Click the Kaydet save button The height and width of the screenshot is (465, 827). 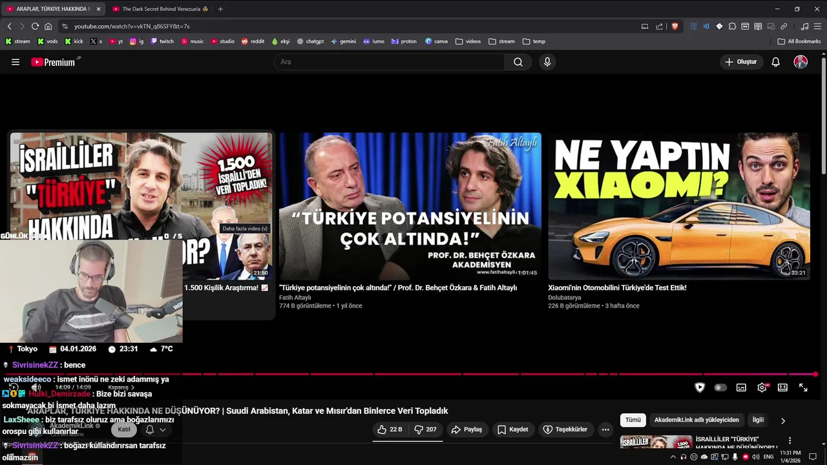pyautogui.click(x=513, y=429)
